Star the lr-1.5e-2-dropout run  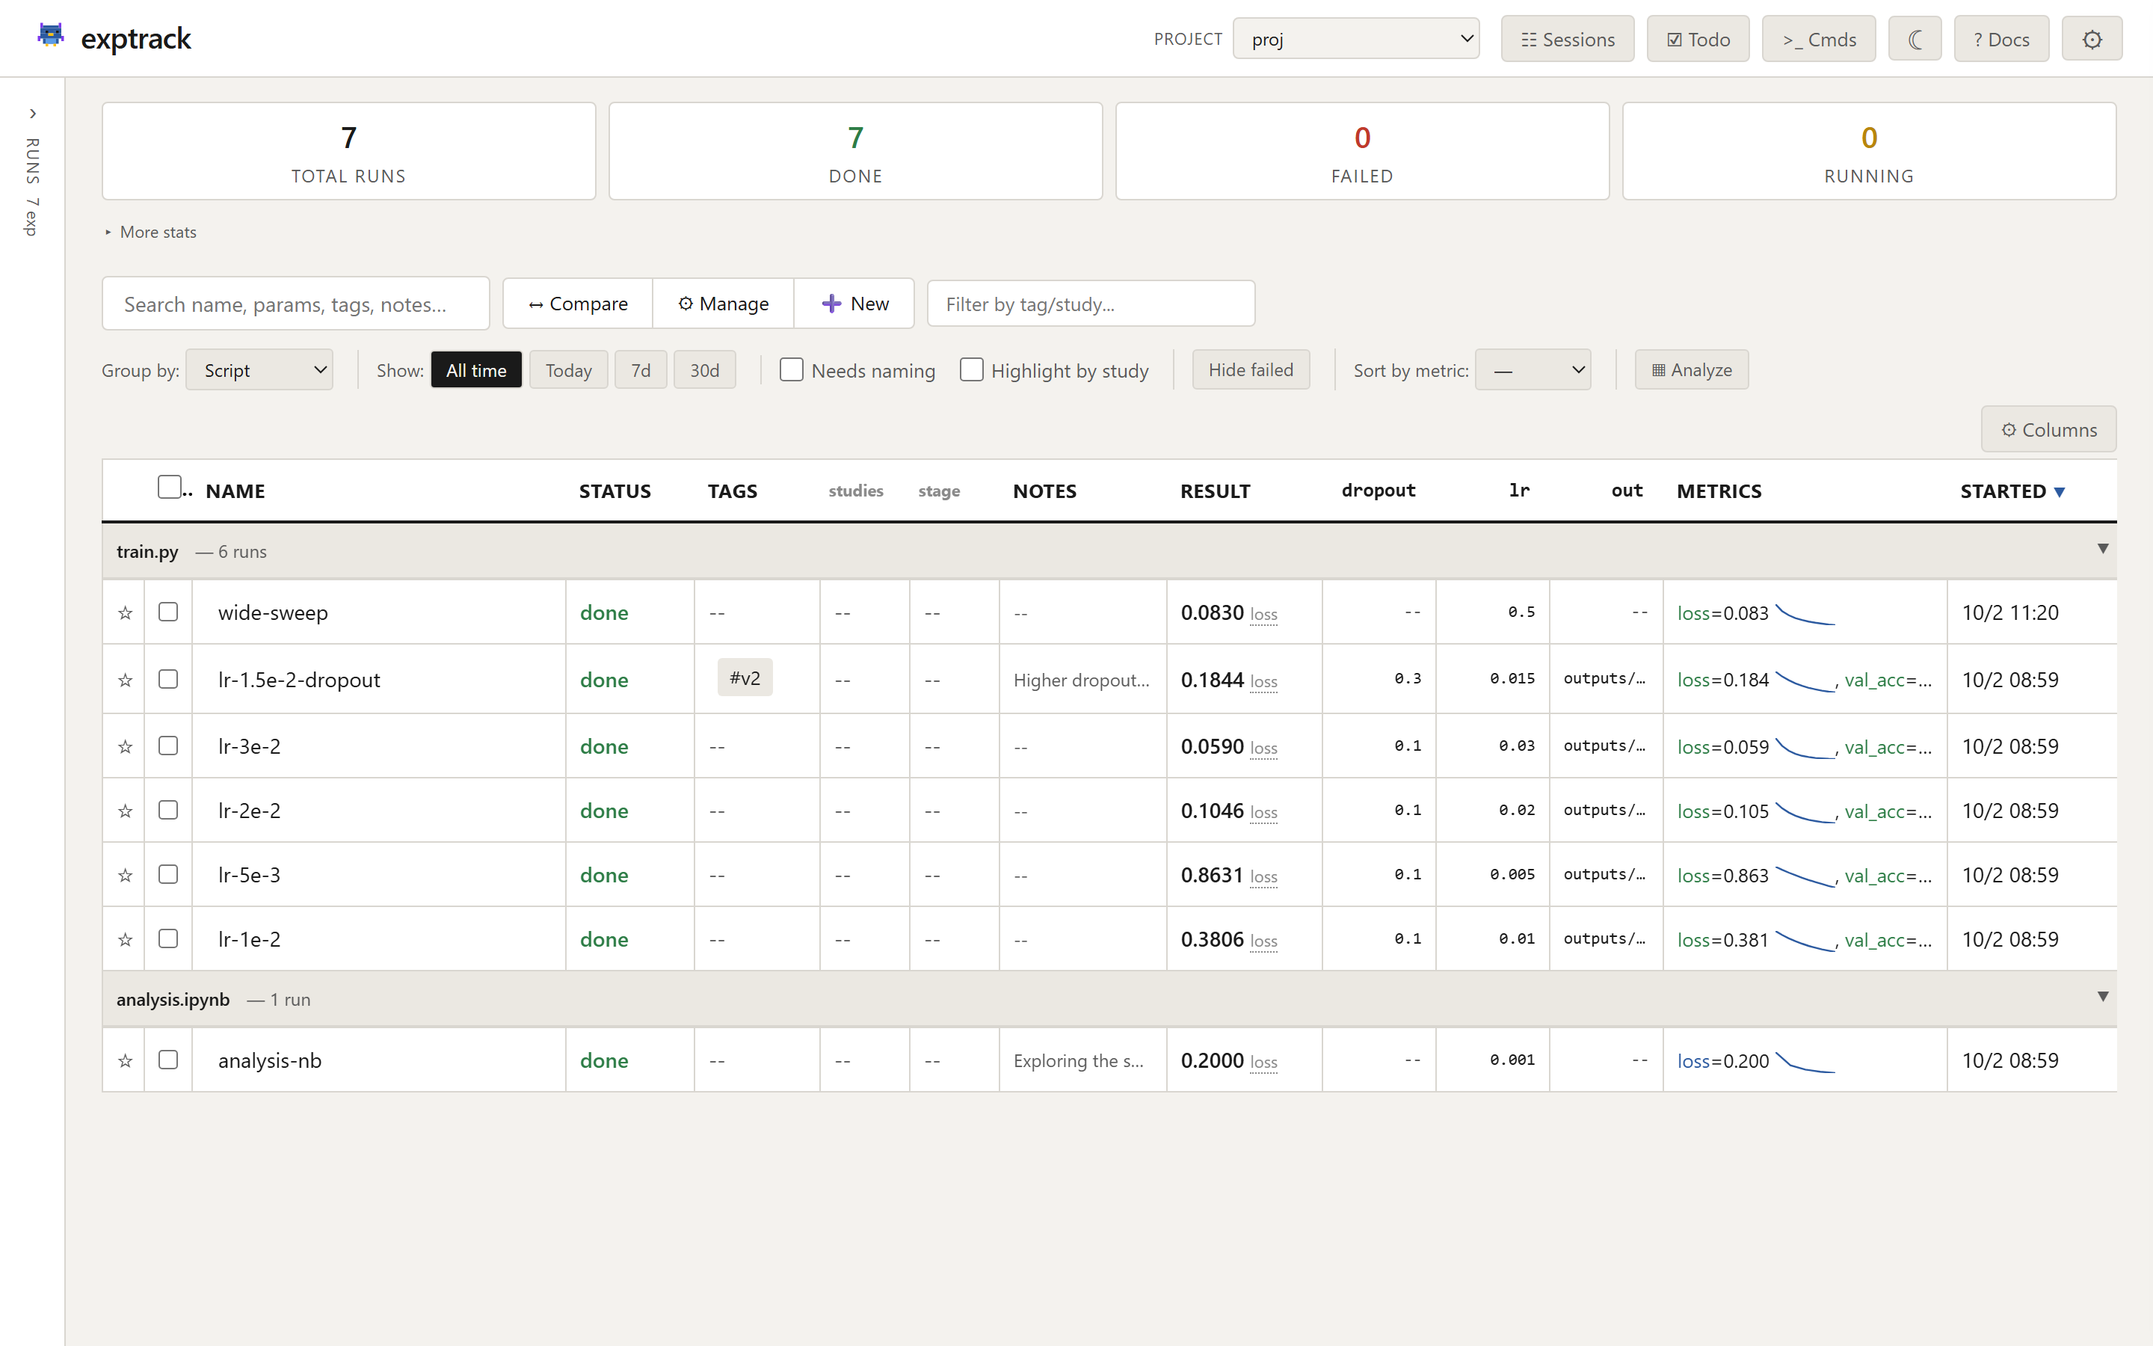click(x=126, y=680)
